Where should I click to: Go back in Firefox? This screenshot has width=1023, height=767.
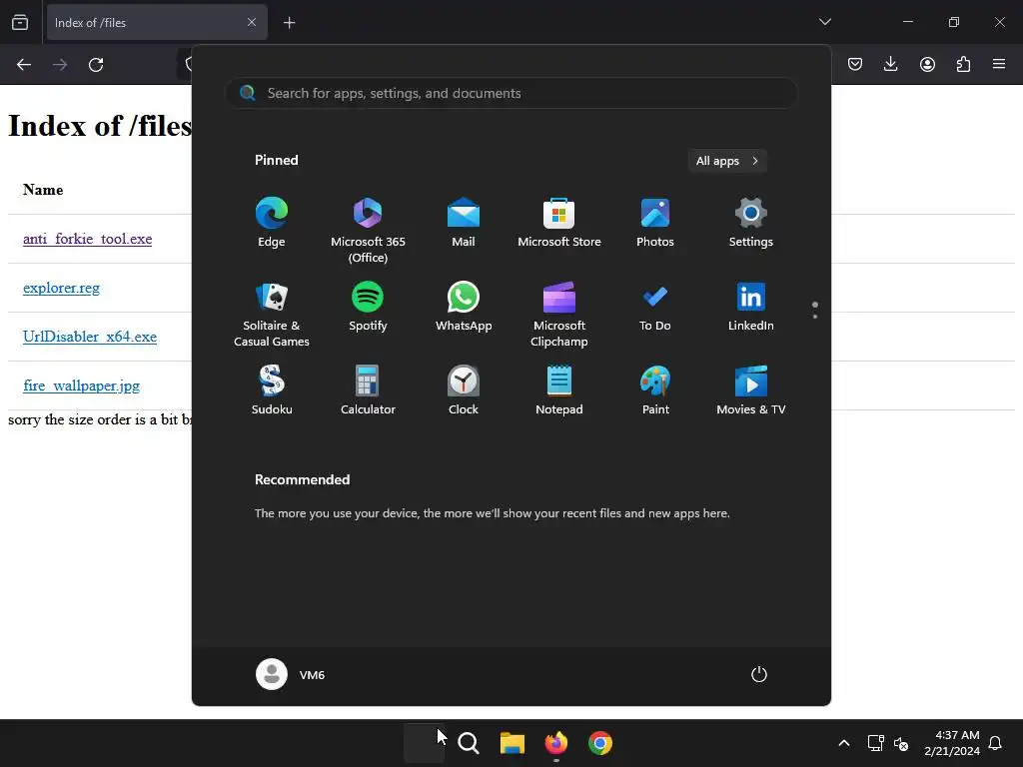(x=24, y=65)
